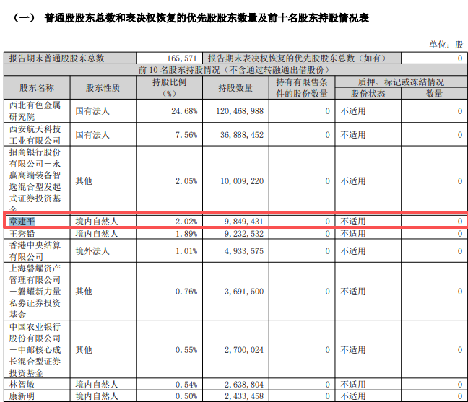Select the share count 2,638,804
468x402 pixels.
point(244,385)
